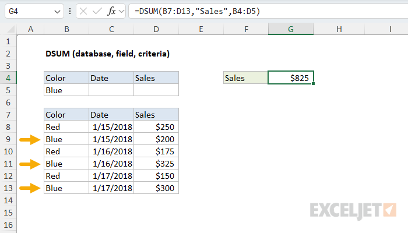Click the fill handle of cell G4

coord(314,83)
